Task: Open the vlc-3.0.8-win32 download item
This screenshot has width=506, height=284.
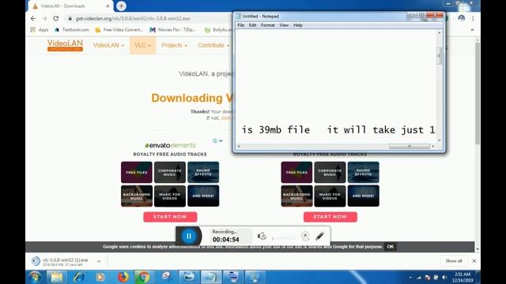Action: point(61,261)
